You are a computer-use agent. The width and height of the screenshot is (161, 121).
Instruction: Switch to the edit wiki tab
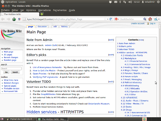[x=55, y=27]
